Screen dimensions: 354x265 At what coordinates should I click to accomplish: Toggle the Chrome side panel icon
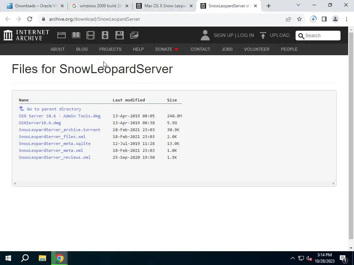point(324,19)
